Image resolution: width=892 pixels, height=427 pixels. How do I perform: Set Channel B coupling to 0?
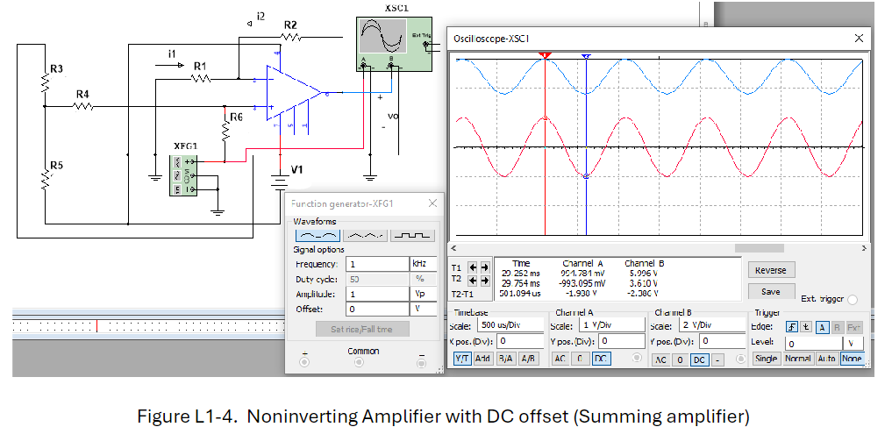680,359
